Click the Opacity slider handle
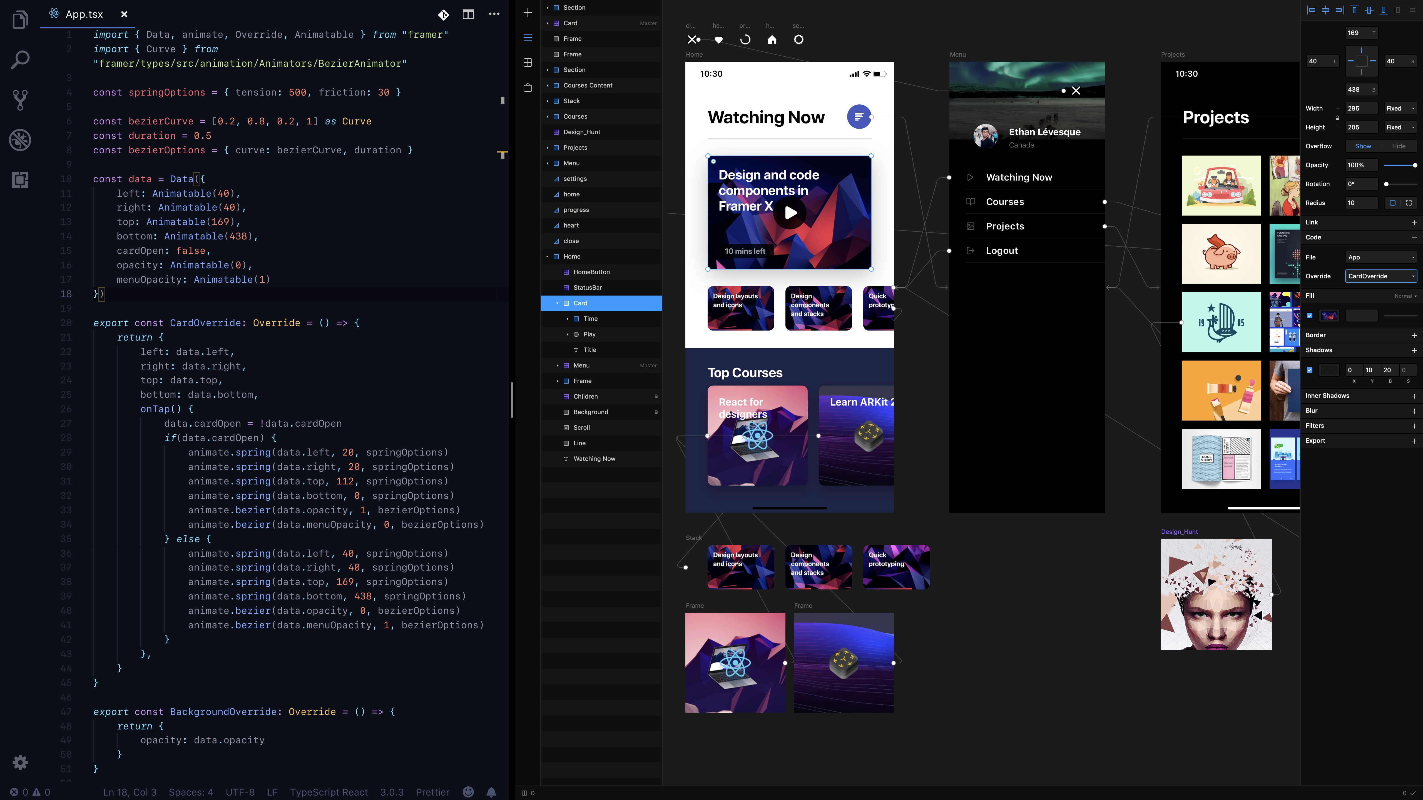Viewport: 1423px width, 800px height. click(1415, 165)
